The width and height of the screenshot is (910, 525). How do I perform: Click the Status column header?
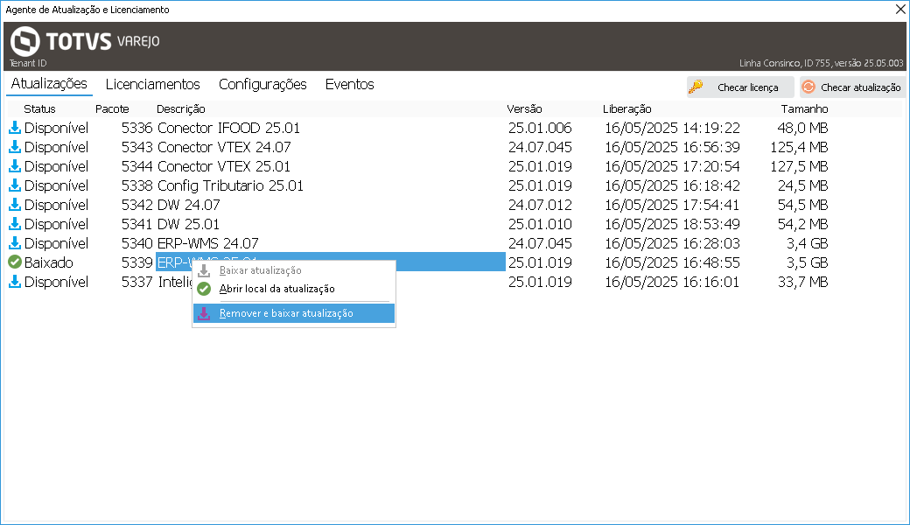[x=39, y=109]
